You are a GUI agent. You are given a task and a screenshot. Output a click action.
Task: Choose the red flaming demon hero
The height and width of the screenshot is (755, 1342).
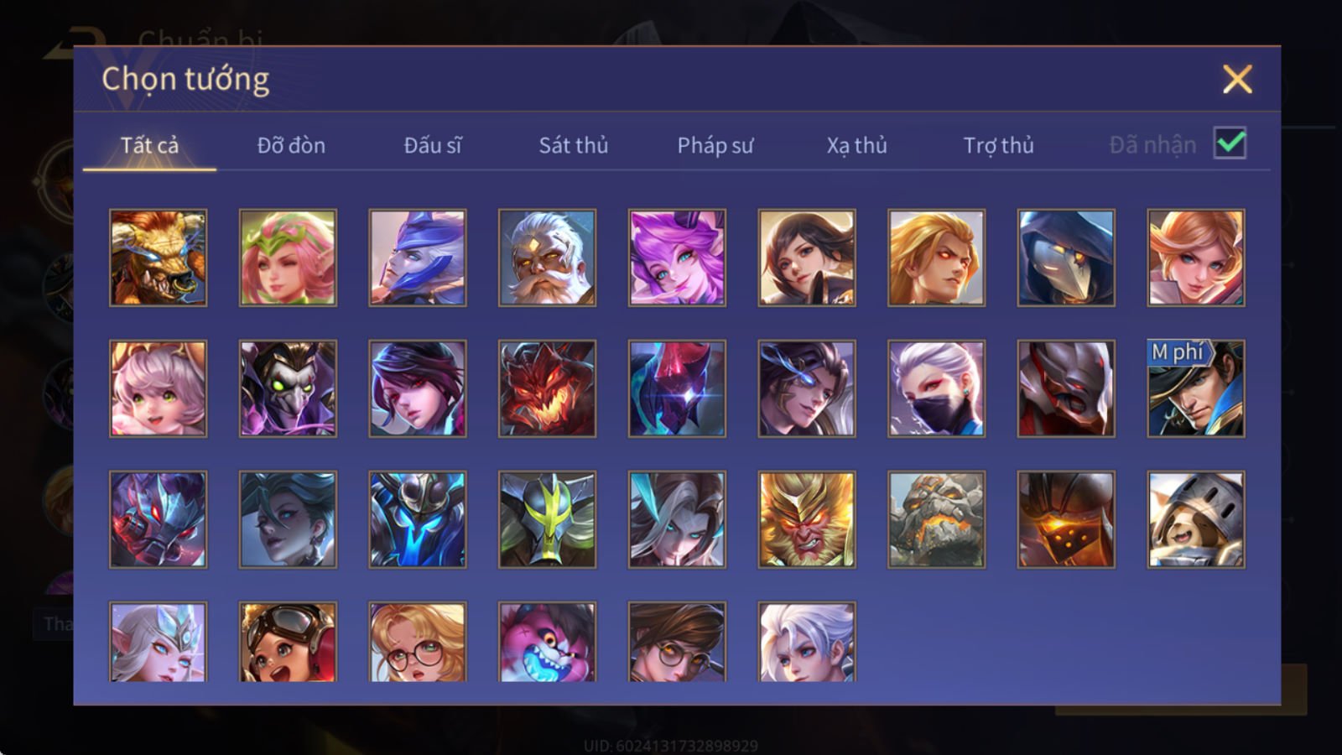(547, 388)
